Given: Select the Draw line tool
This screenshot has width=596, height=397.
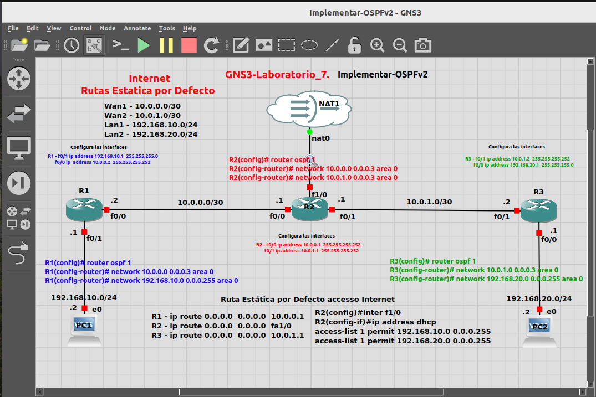Looking at the screenshot, I should (x=332, y=45).
